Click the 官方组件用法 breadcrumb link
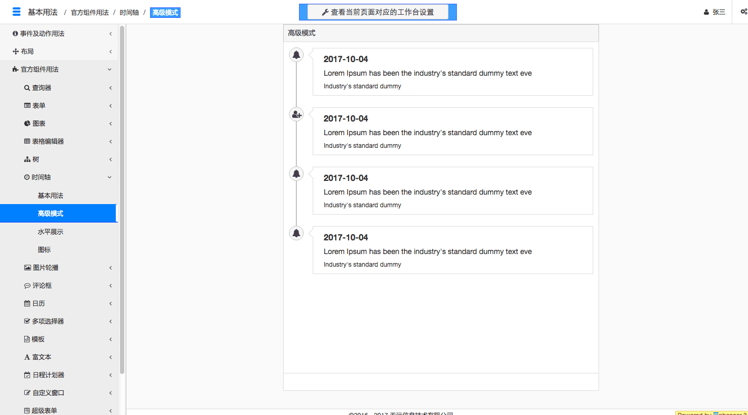Viewport: 748px width, 415px height. [x=89, y=13]
